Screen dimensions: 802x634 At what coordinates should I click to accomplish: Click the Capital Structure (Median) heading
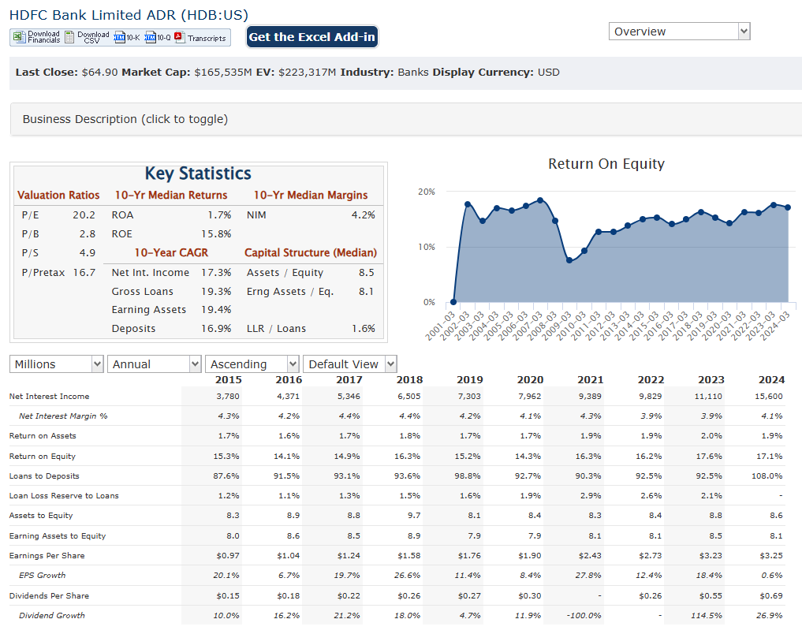311,252
